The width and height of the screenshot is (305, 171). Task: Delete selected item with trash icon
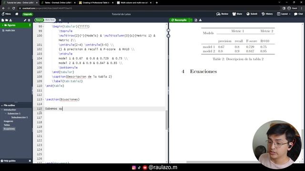[x=29, y=20]
